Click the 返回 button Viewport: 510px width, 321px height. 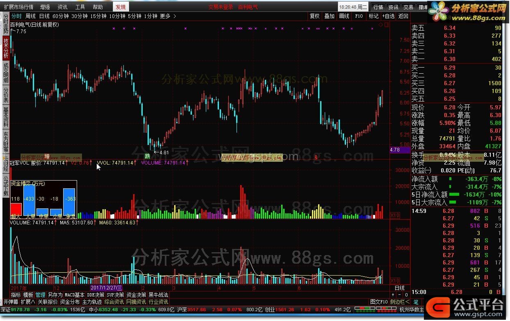[x=403, y=16]
